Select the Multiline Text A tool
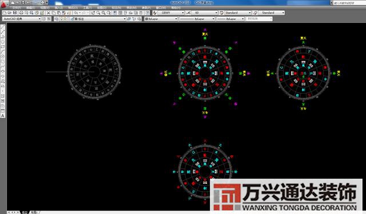This screenshot has width=366, height=214. [x=3, y=115]
